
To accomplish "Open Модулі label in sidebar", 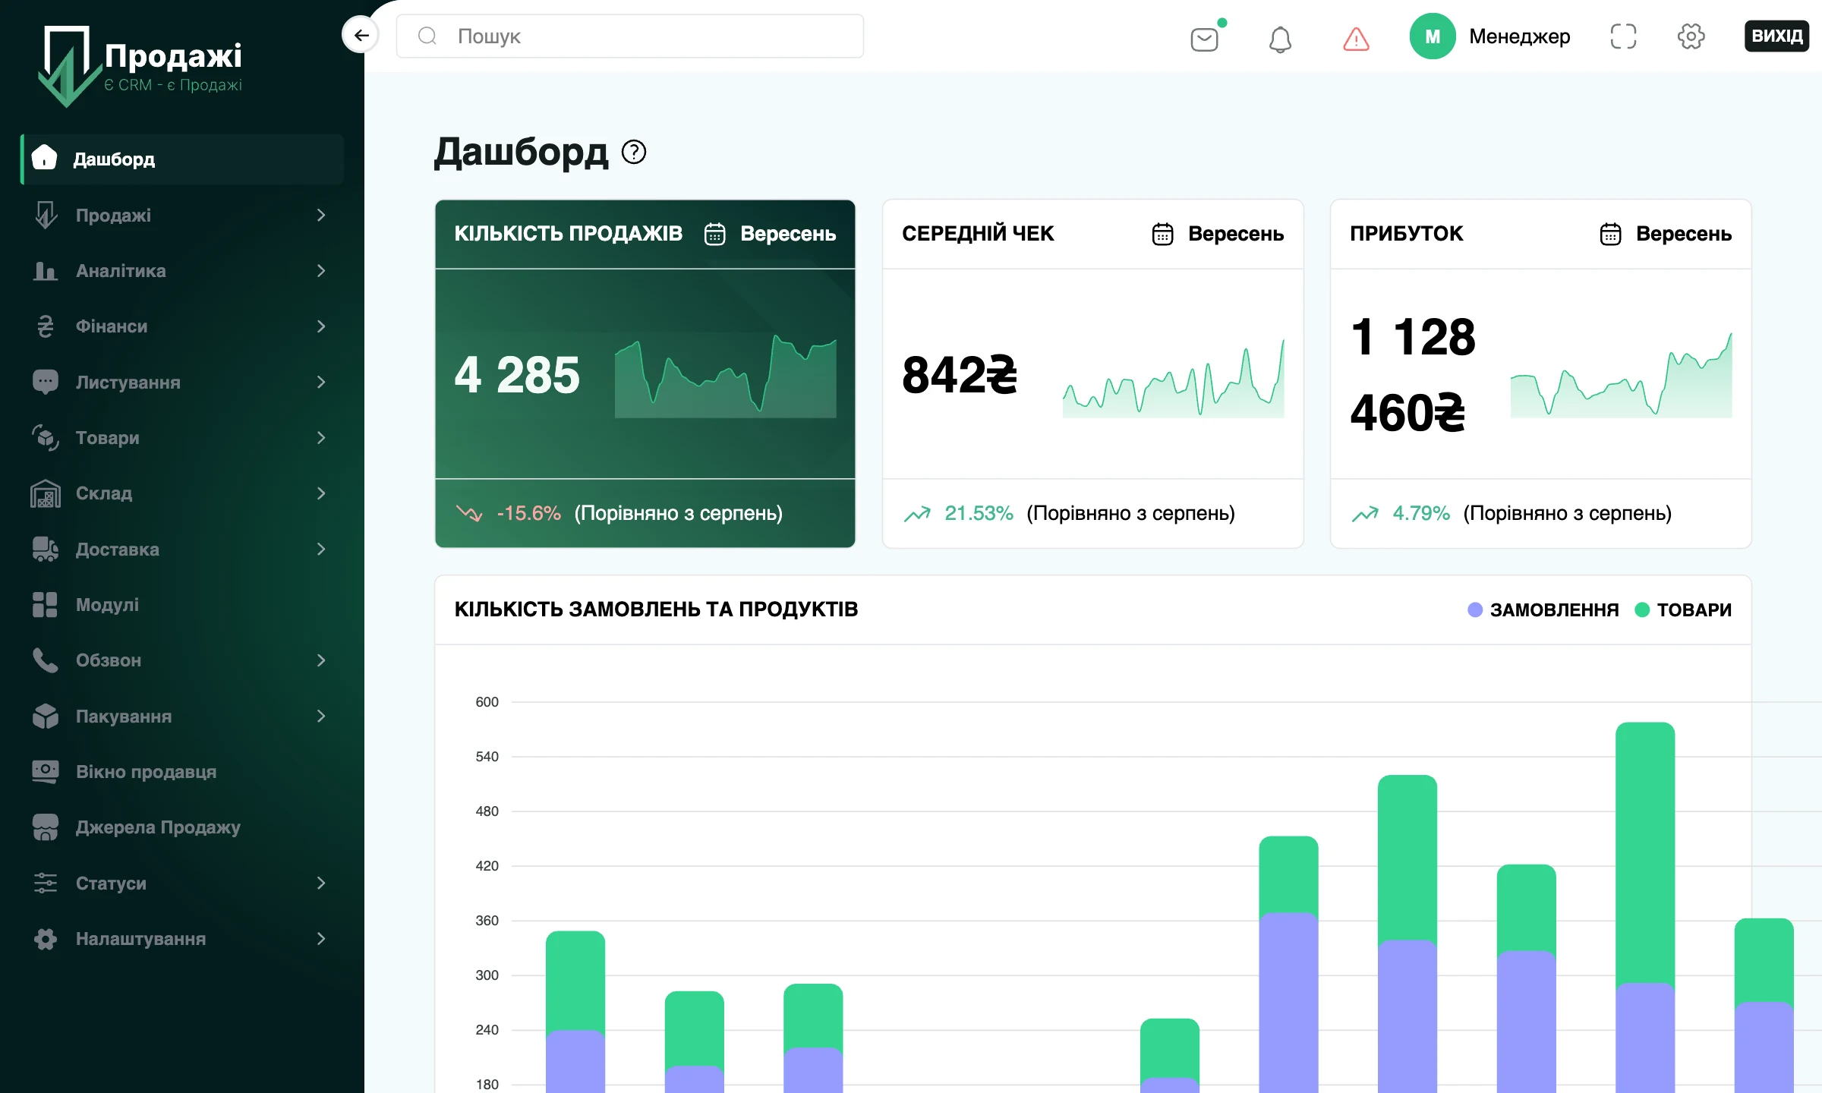I will pos(107,604).
